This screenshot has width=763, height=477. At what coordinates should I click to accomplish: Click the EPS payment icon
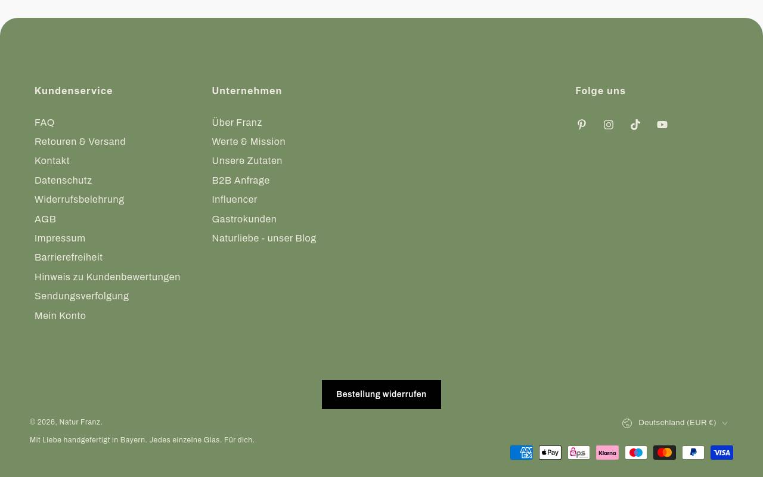(579, 453)
